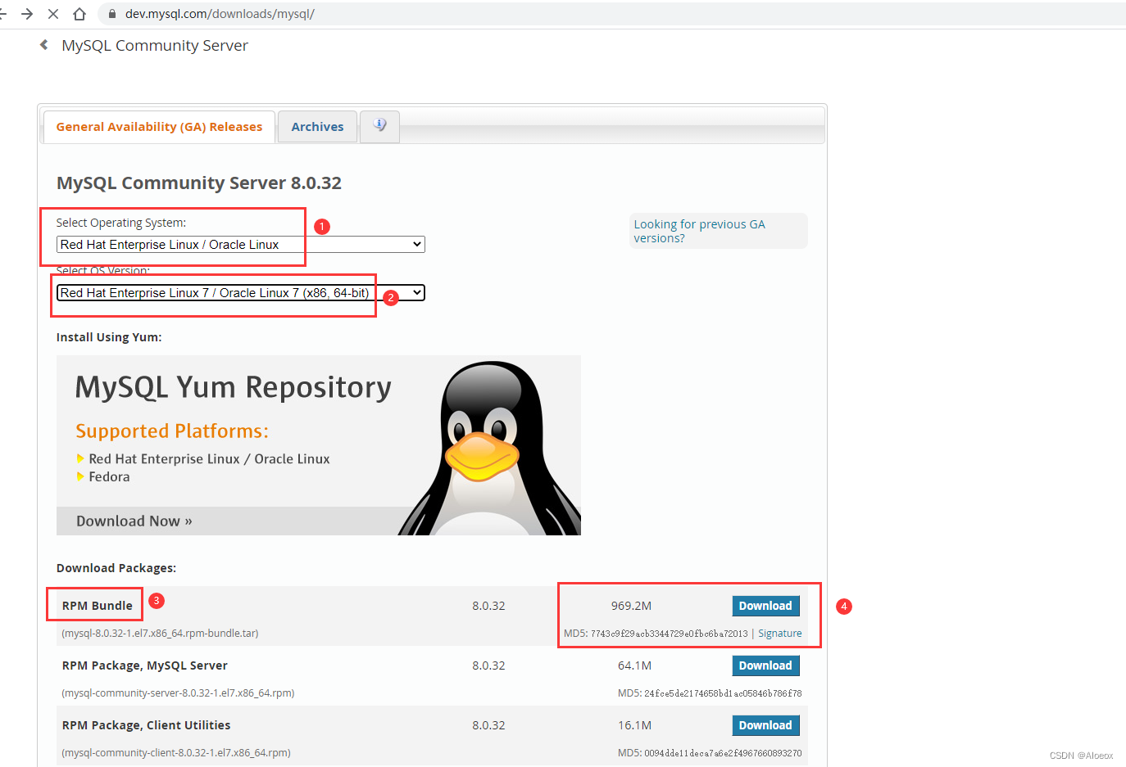Viewport: 1126px width, 767px height.
Task: Click the Download Packages label
Action: pos(116,568)
